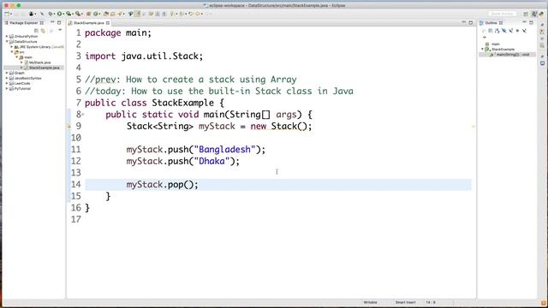Click the Coverage run icon in toolbar
Screen dimensions: 548x308
[x=68, y=14]
